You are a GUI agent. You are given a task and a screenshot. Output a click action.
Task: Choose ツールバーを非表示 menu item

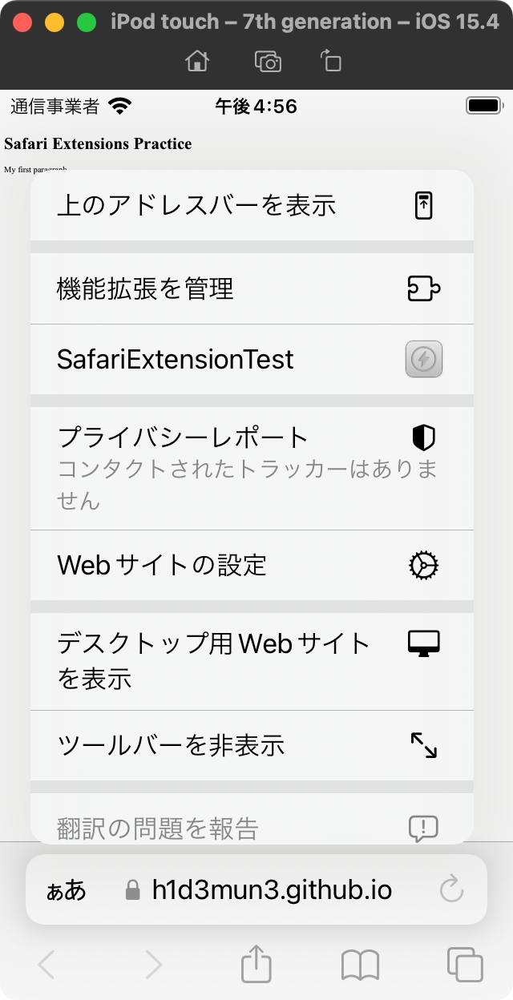pos(252,745)
